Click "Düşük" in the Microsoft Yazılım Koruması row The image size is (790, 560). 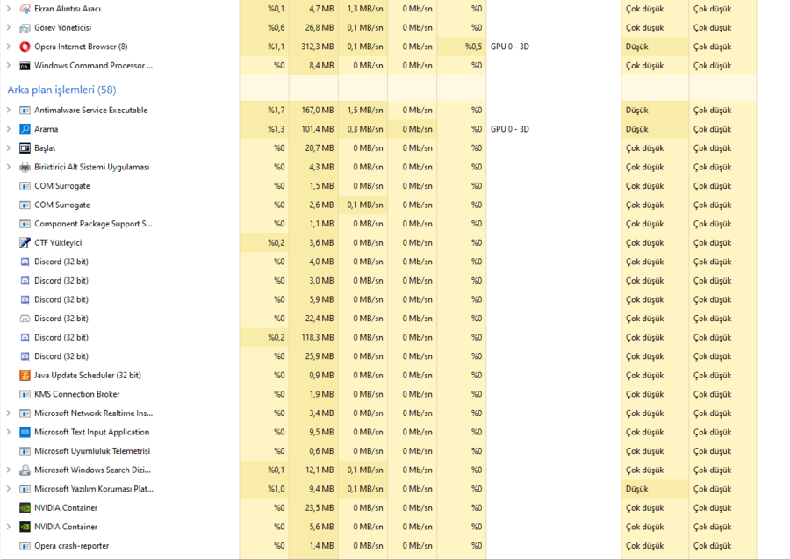coord(637,489)
